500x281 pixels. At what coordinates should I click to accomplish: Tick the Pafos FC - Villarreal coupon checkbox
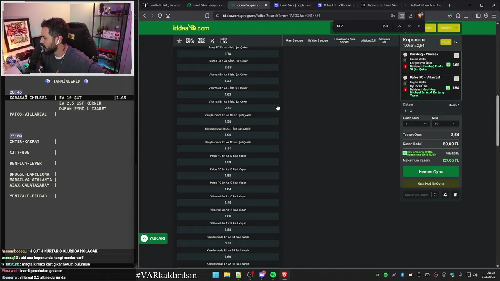tap(456, 79)
